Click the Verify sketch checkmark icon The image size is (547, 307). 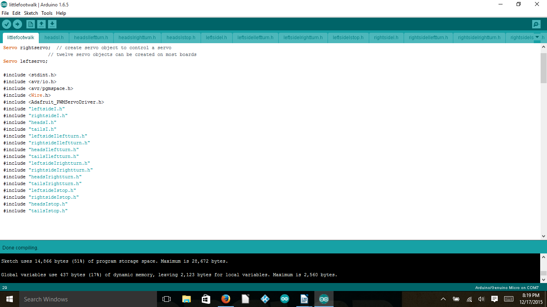click(6, 24)
